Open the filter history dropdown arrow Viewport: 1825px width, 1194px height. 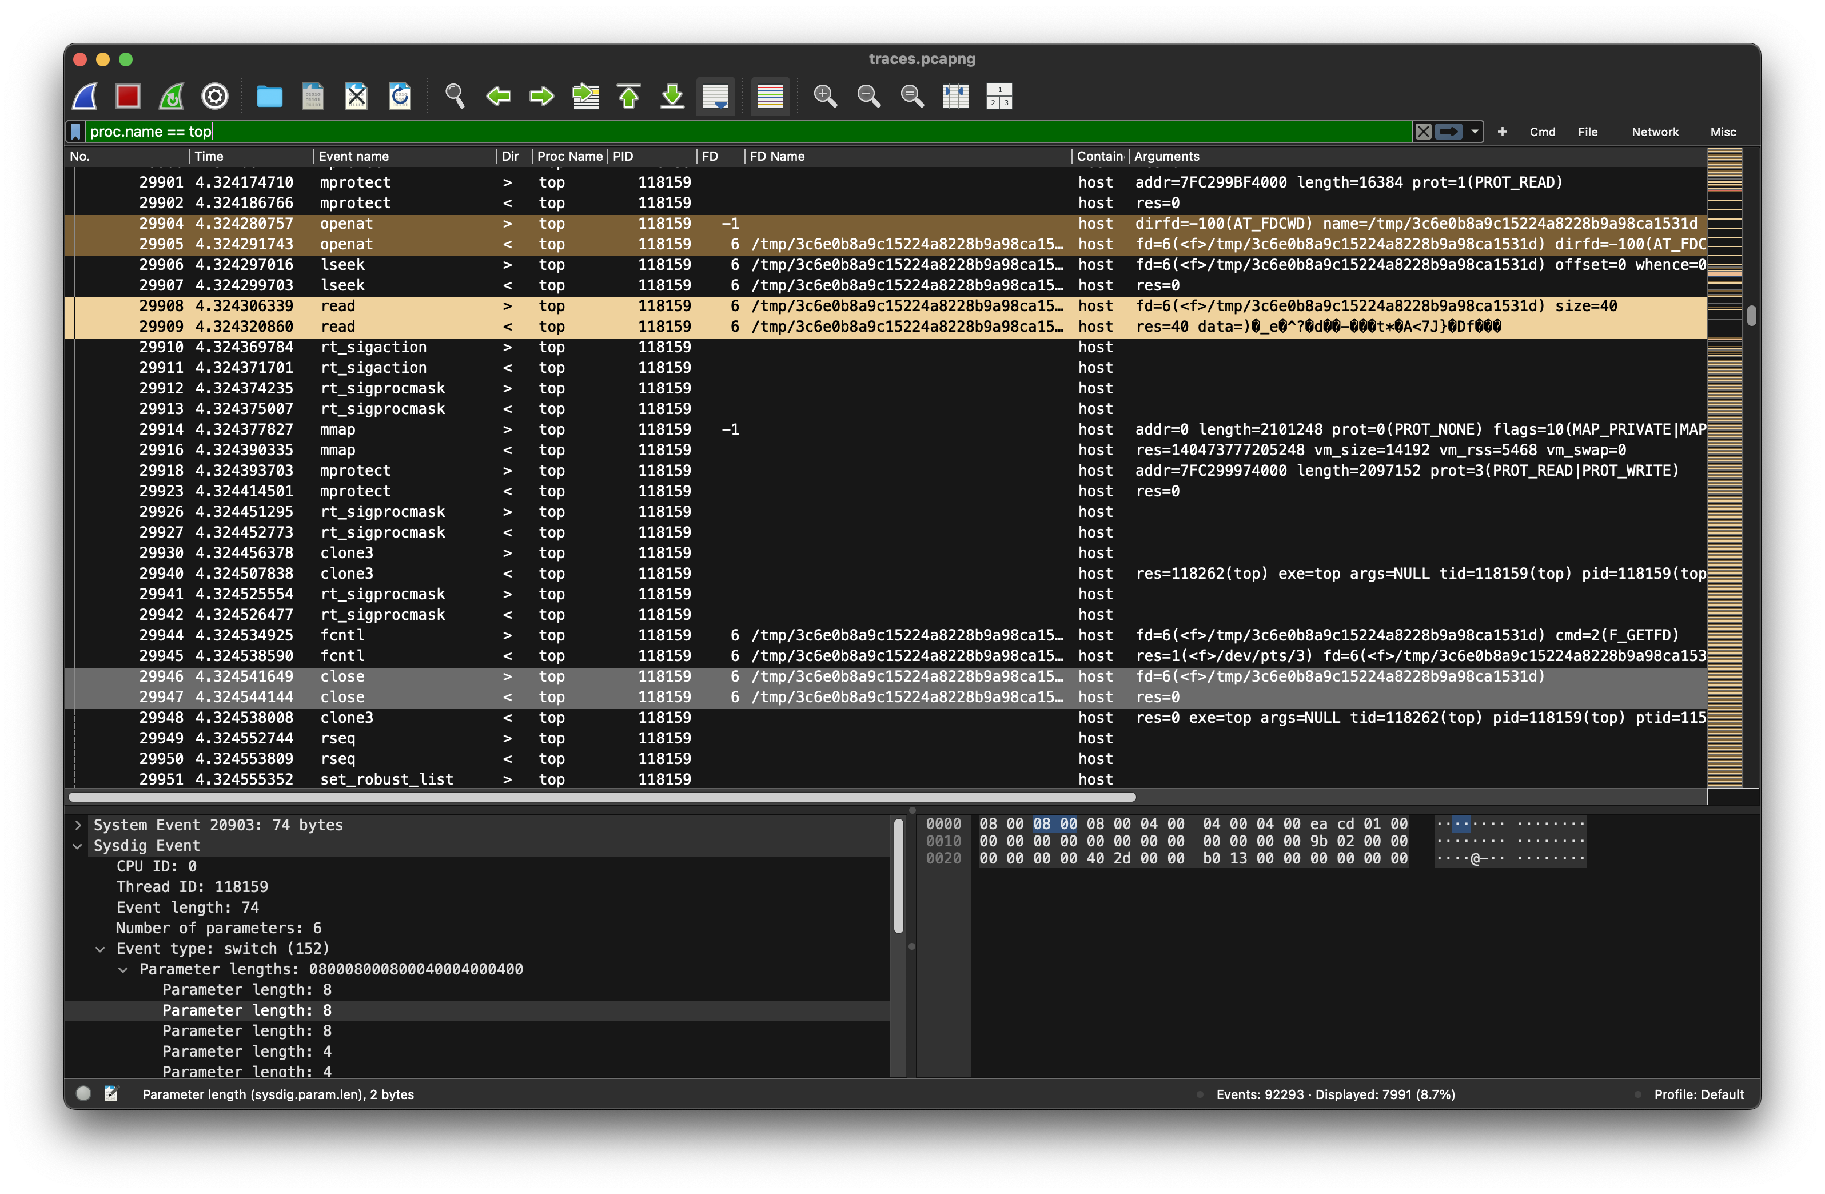[x=1475, y=131]
